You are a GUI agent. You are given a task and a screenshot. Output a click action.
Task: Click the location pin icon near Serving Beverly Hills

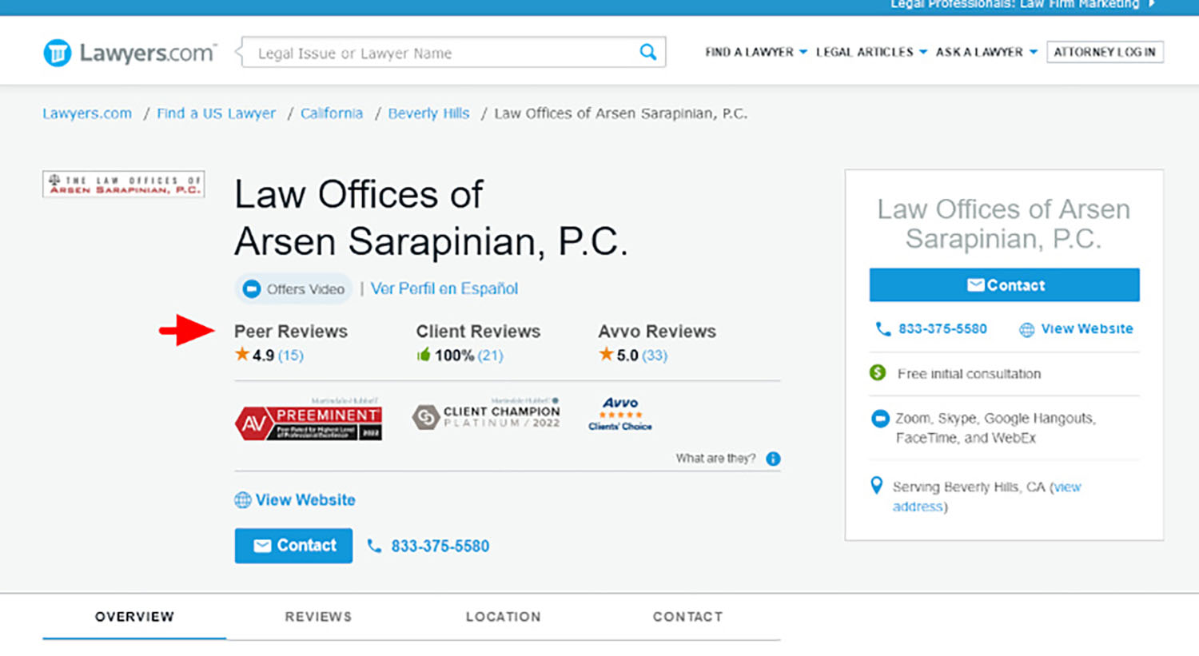(x=877, y=485)
